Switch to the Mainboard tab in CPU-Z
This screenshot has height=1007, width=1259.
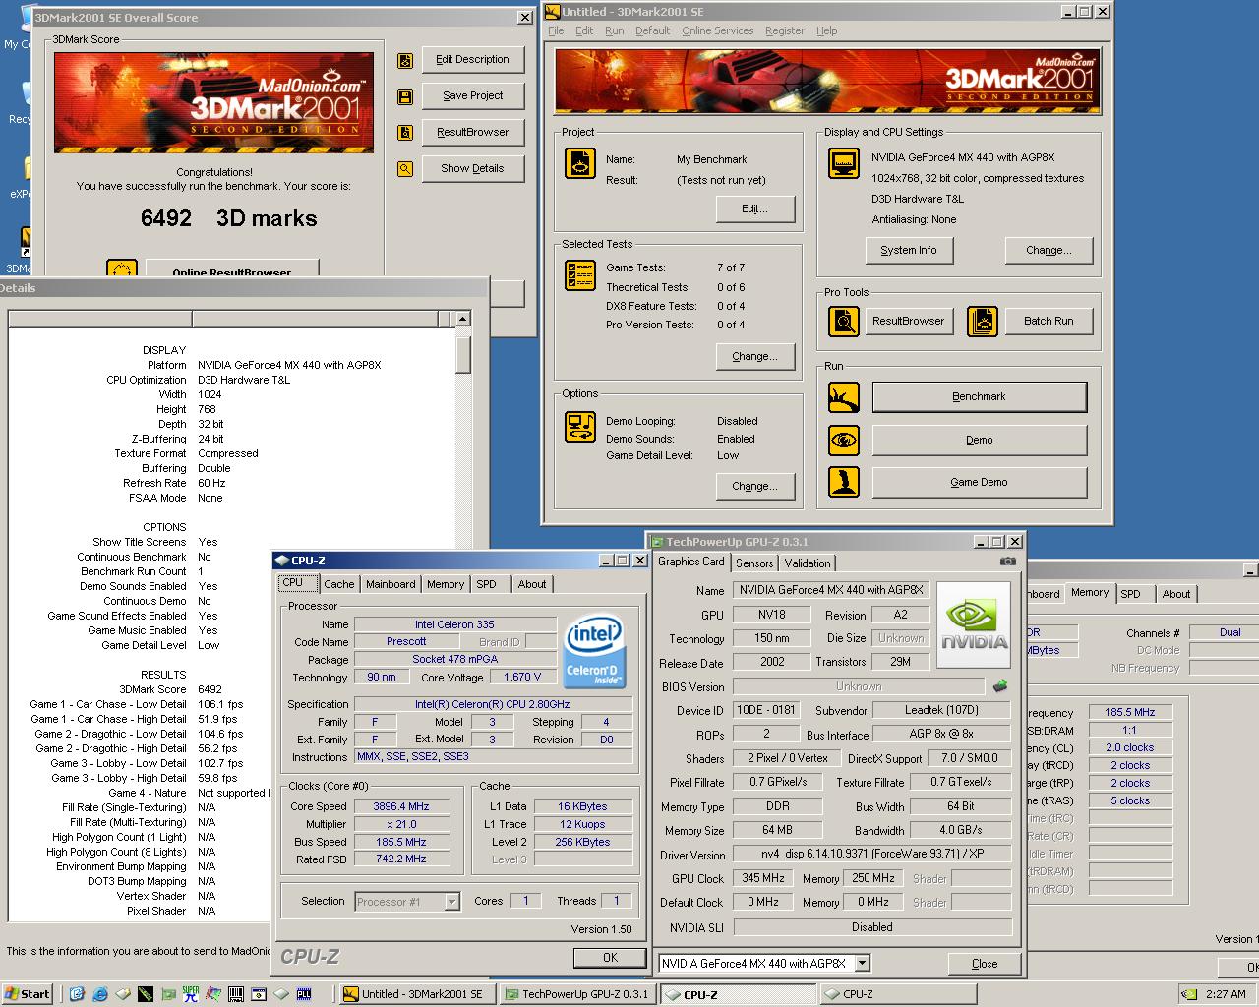[x=390, y=584]
